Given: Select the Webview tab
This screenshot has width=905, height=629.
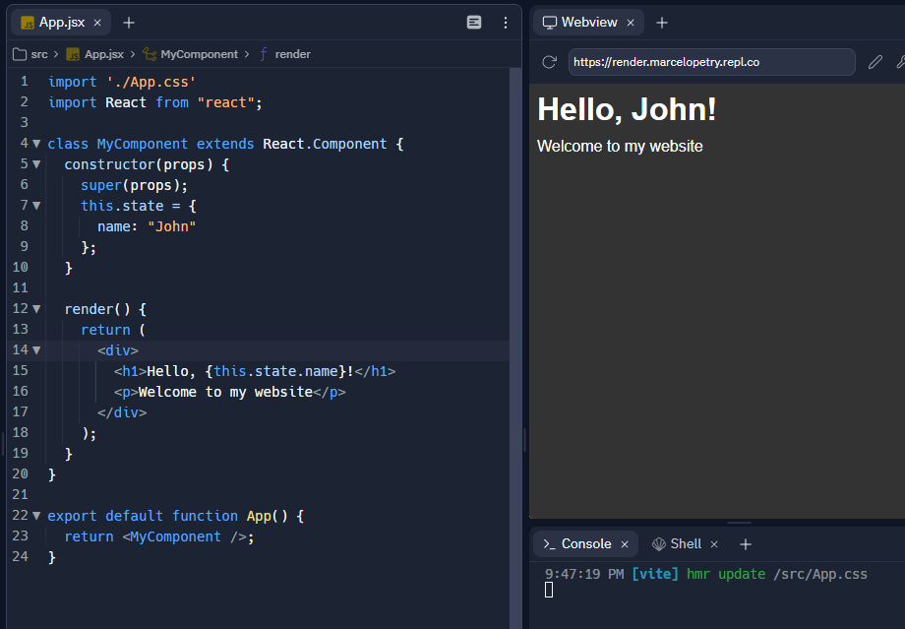Looking at the screenshot, I should [x=589, y=23].
